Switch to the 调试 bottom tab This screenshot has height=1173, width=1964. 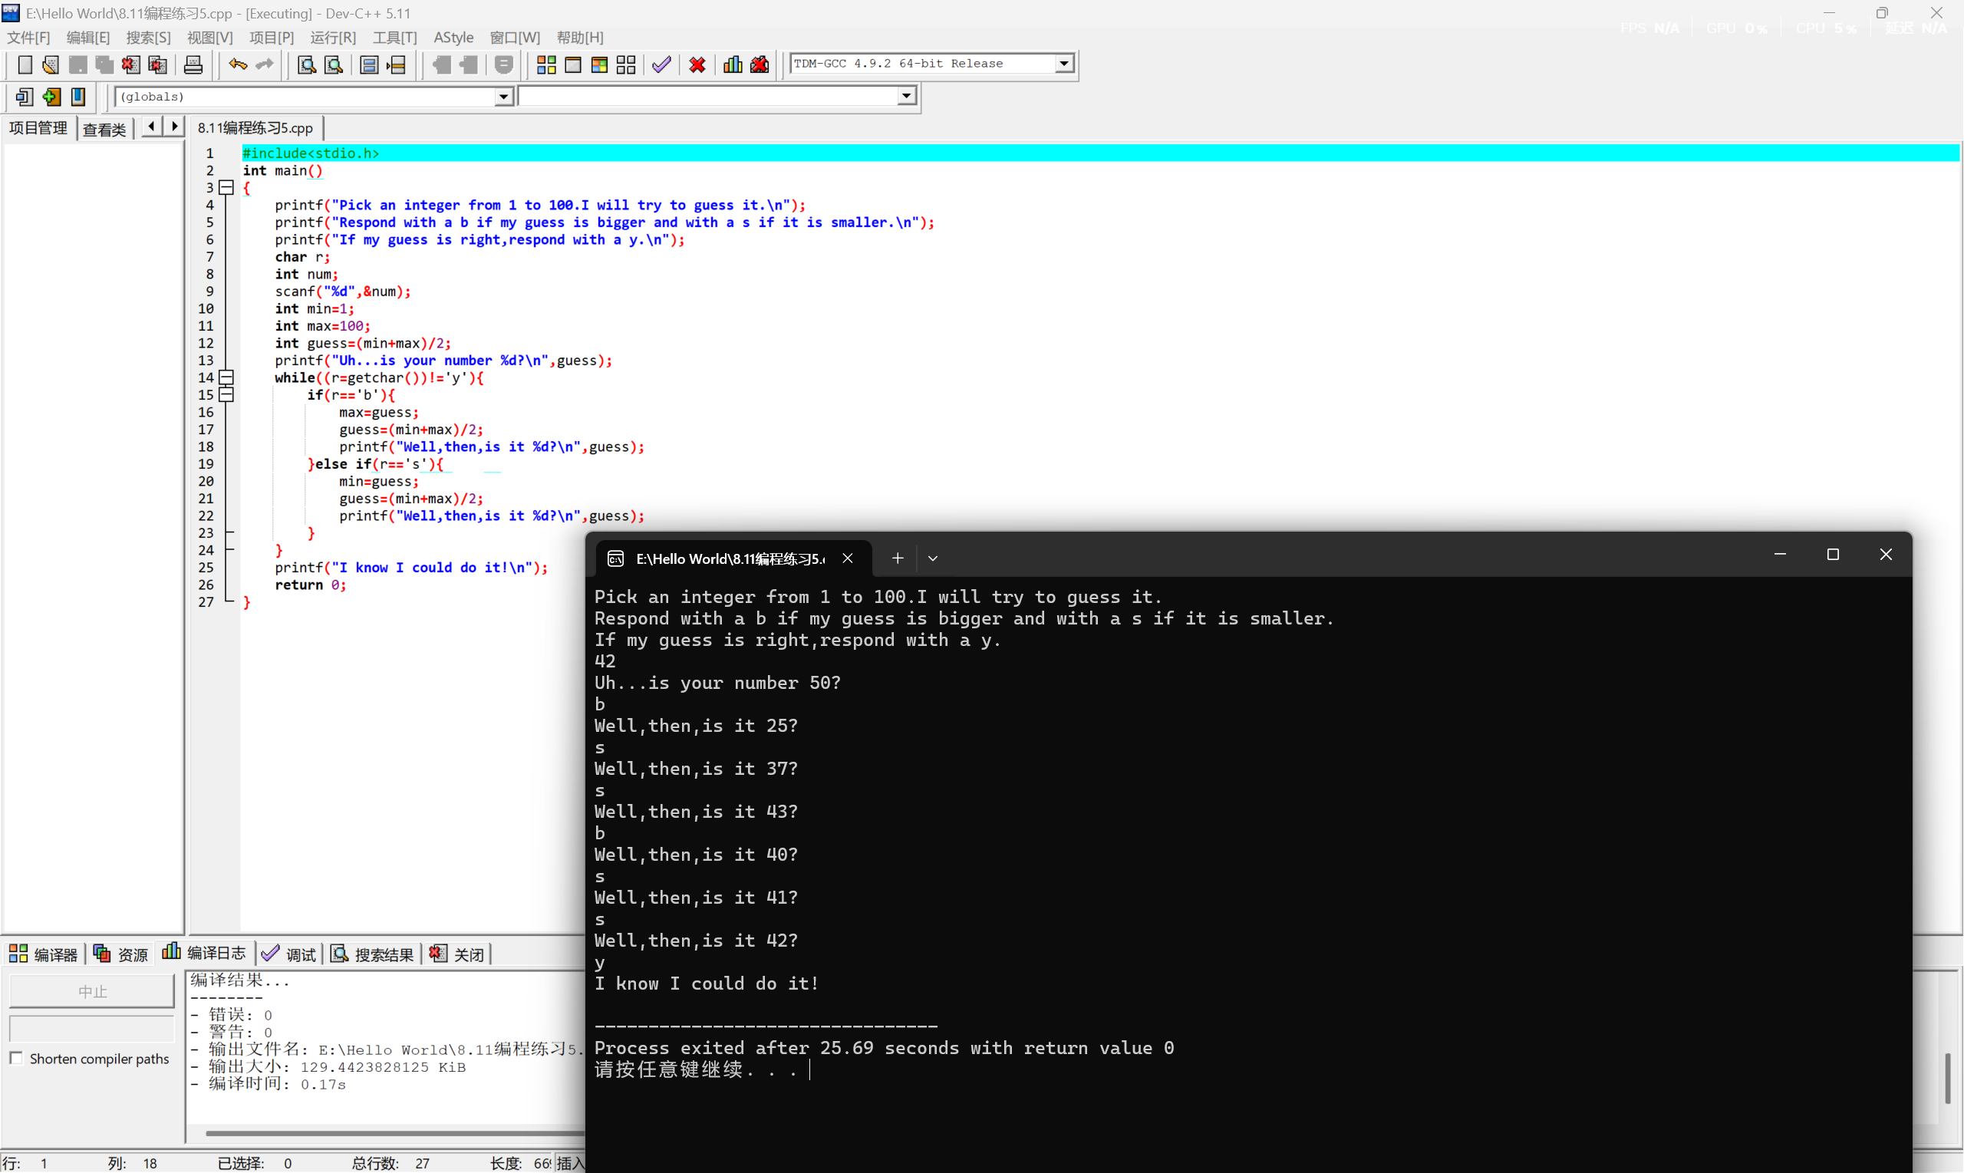click(x=290, y=954)
